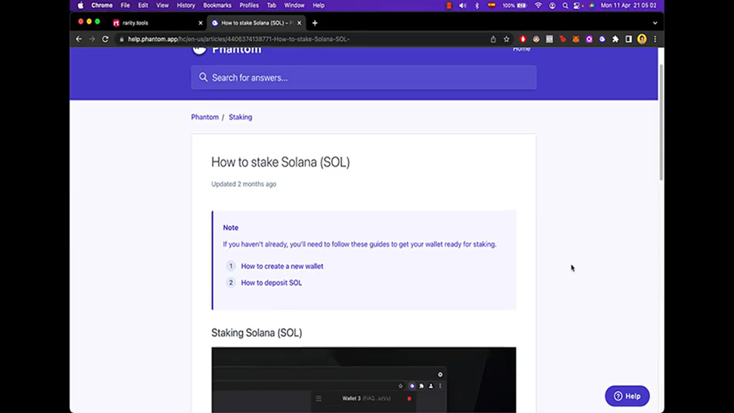
Task: Open the MetaMask fox extension
Action: point(576,39)
